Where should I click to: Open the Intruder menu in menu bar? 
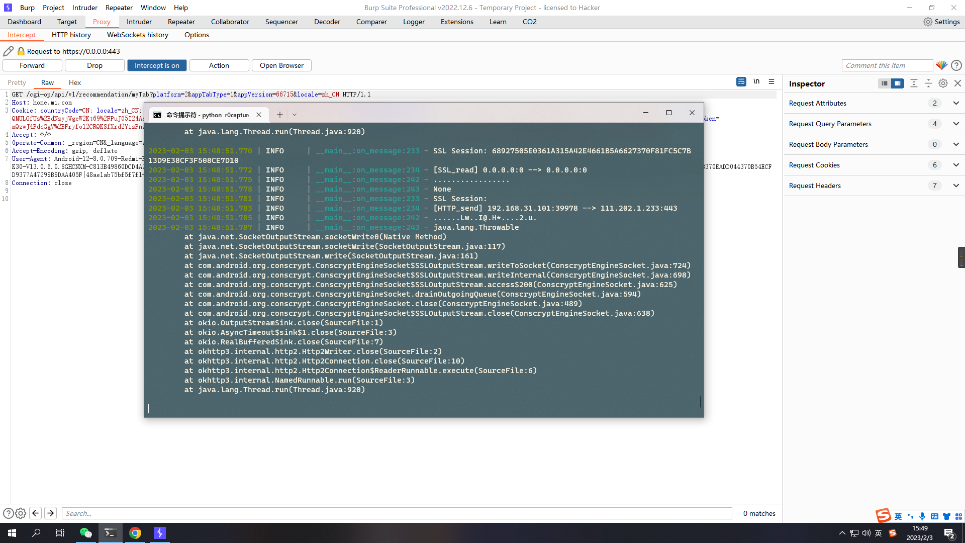pos(85,8)
